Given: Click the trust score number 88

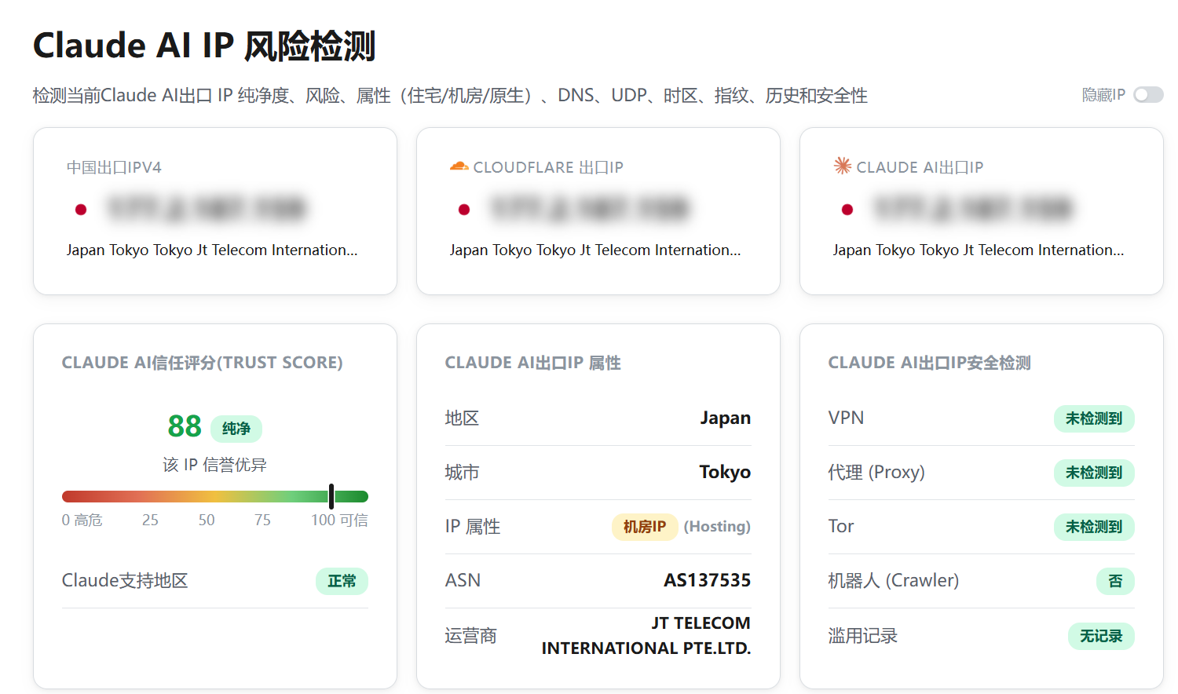Looking at the screenshot, I should [185, 426].
